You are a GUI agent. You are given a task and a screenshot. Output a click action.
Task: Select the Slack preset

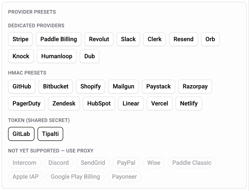(x=128, y=39)
